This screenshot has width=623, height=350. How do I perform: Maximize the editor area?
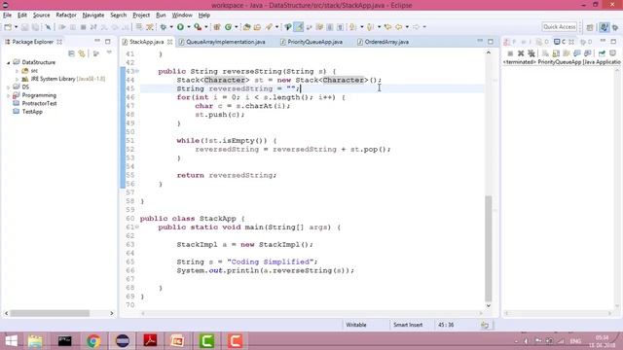491,41
